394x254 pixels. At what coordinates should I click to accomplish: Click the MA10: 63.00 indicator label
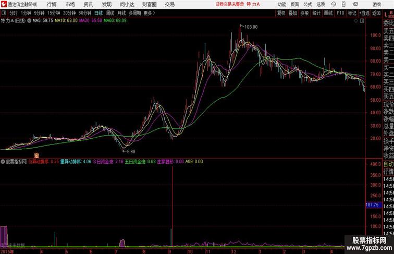click(66, 21)
